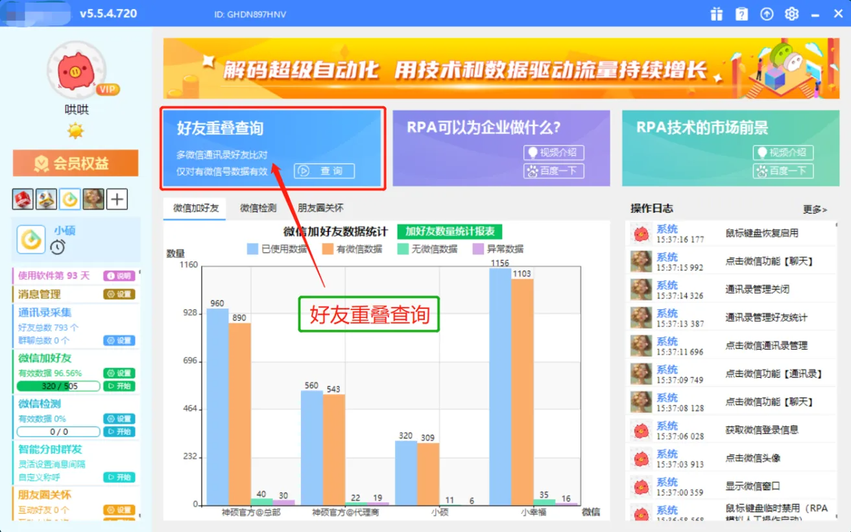The width and height of the screenshot is (851, 532).
Task: Click the 1156 bar for 小幸福
Action: [500, 386]
